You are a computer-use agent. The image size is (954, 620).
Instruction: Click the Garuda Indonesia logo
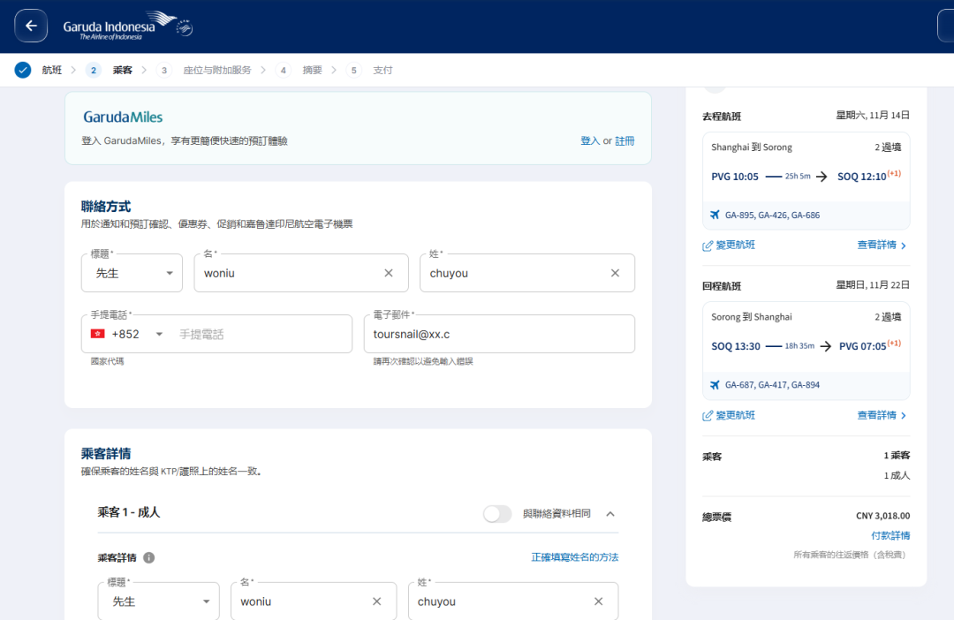click(x=128, y=26)
